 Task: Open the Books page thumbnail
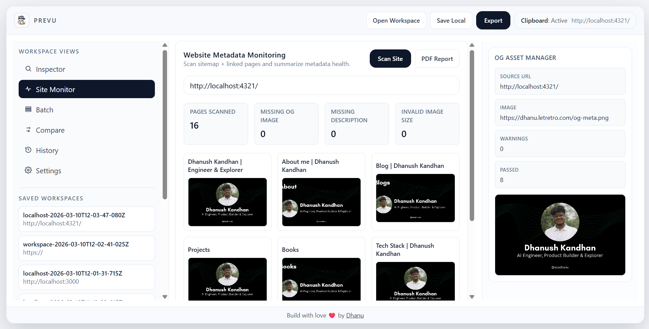321,279
